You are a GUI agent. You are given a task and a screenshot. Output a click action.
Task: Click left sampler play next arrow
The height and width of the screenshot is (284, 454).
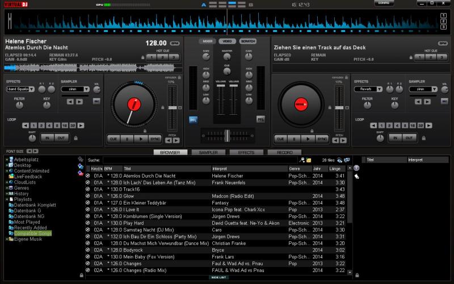click(79, 102)
